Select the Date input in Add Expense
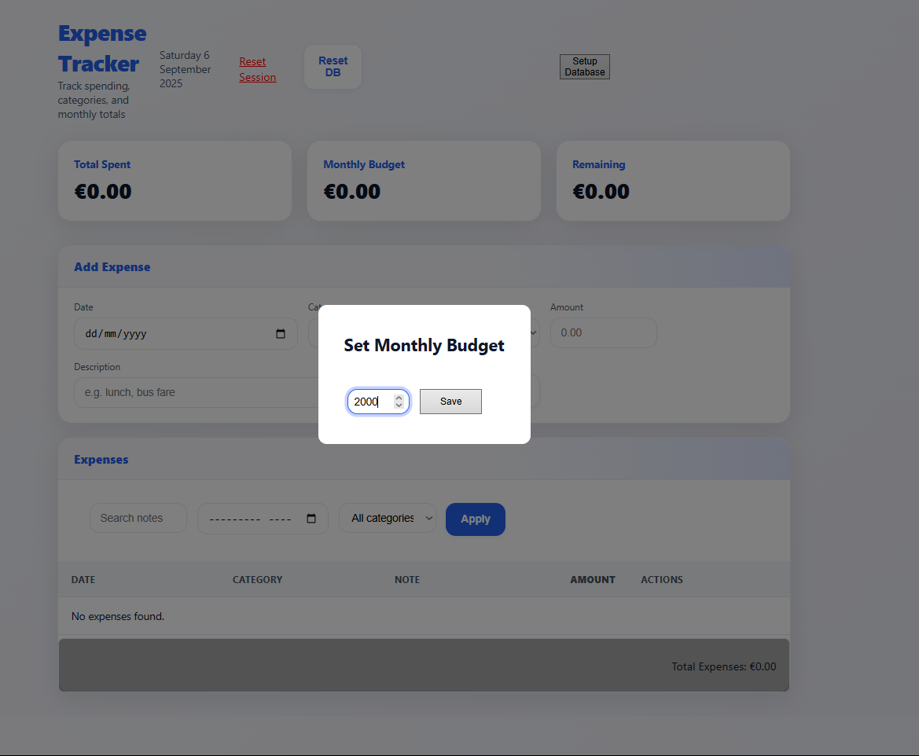 pos(173,333)
